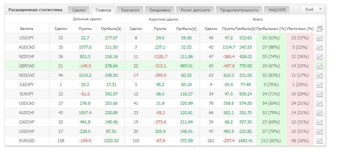Open chart icon for USDJPY row

(319, 38)
